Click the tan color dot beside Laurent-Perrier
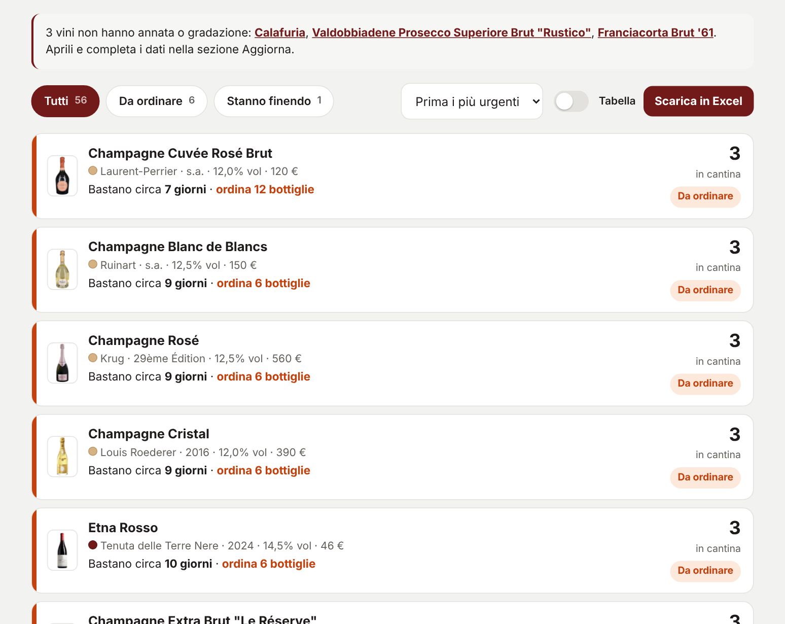 pyautogui.click(x=93, y=170)
